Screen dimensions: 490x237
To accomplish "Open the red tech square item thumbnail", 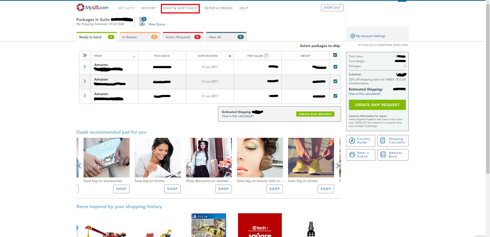I will pos(260,225).
